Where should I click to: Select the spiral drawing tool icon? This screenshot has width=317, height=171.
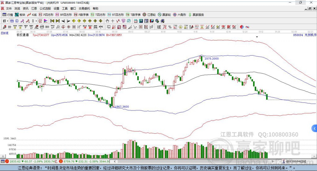coord(31,27)
